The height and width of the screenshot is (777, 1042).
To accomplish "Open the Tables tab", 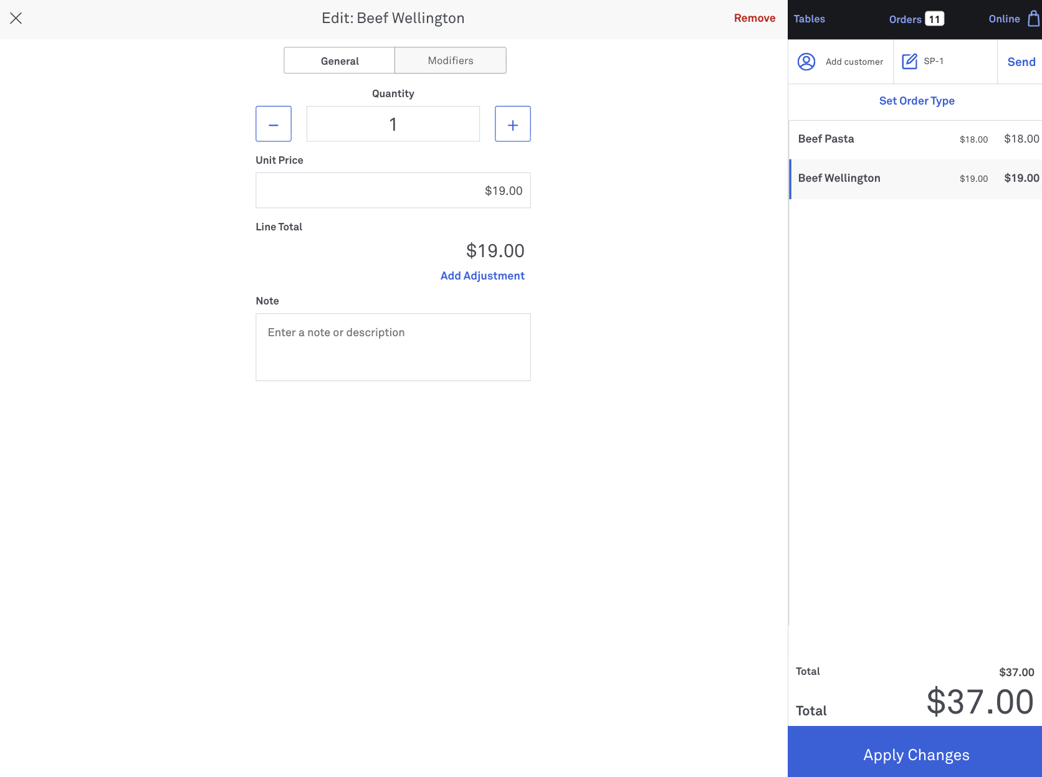I will (809, 19).
